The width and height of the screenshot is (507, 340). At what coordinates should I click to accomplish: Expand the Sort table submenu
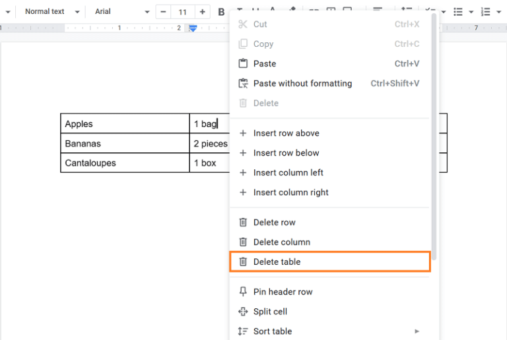click(417, 331)
